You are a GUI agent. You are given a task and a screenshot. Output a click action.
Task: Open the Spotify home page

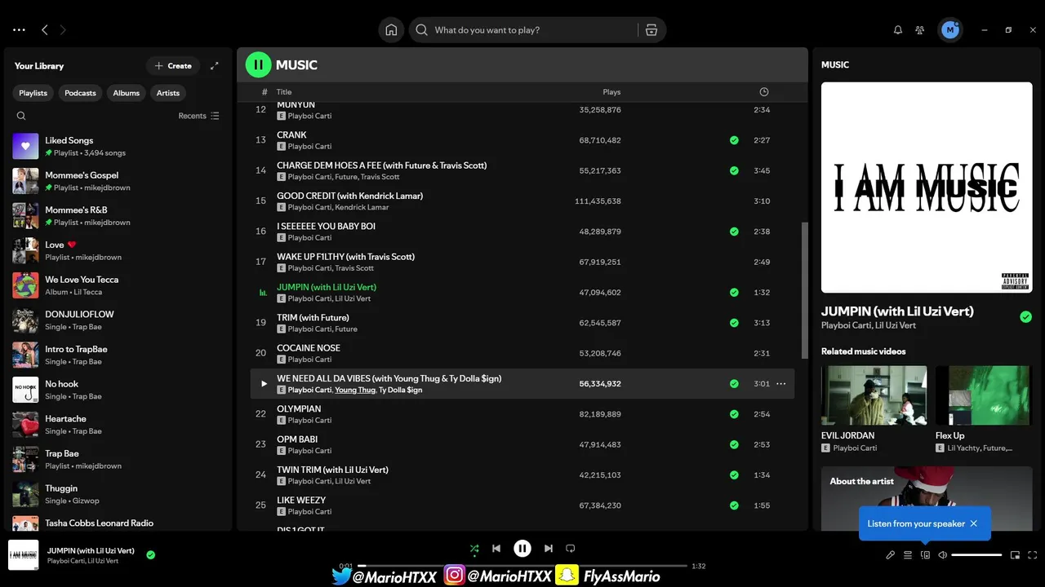click(x=391, y=30)
